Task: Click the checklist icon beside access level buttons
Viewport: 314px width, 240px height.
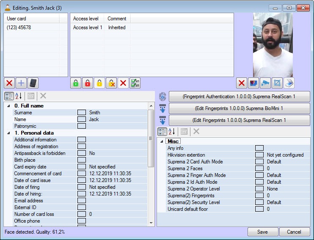Action: (x=135, y=83)
